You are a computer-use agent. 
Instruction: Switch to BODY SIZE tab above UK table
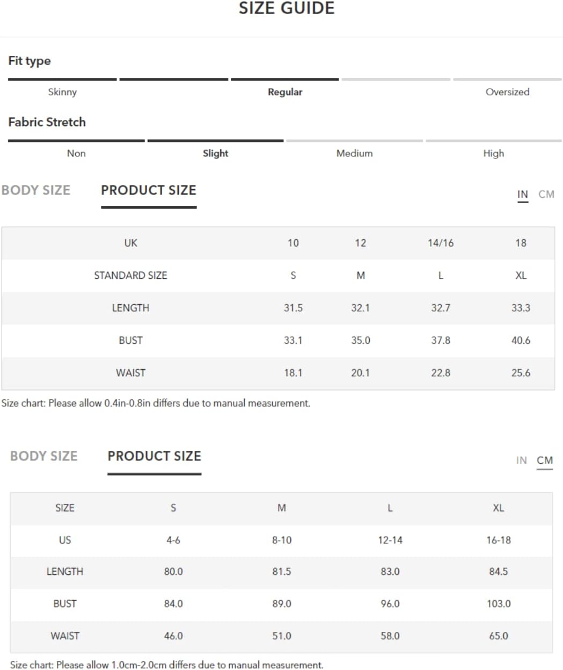click(x=36, y=190)
